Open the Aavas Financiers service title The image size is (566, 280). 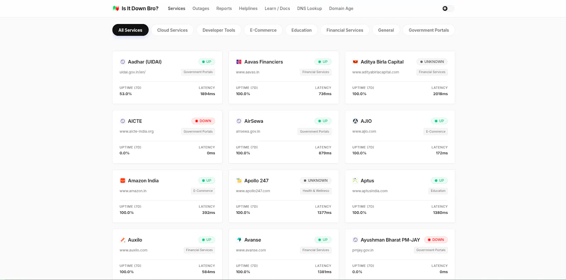(264, 62)
